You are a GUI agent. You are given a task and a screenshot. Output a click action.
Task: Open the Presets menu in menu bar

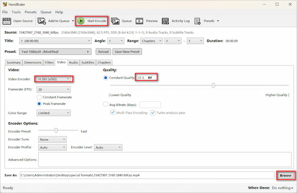tap(31, 12)
